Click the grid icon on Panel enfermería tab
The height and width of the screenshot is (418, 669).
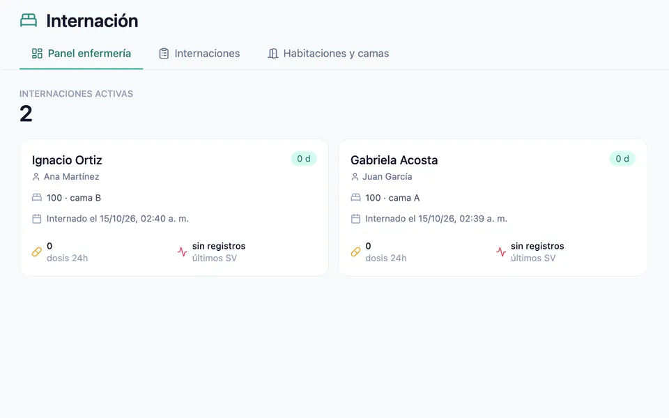[x=37, y=54]
